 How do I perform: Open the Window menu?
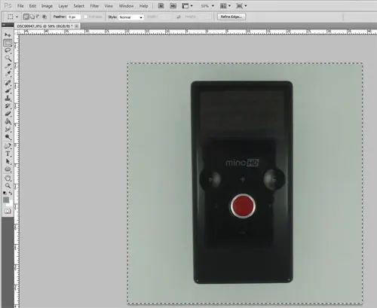click(126, 6)
